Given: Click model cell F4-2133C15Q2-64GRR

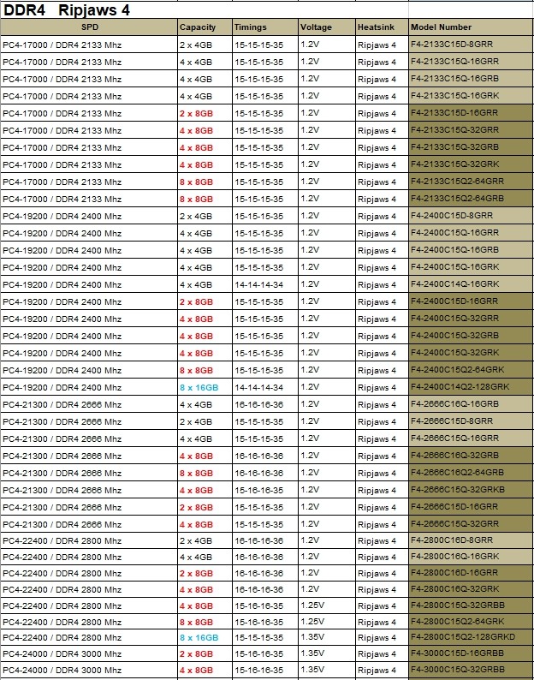Looking at the screenshot, I should pos(471,182).
